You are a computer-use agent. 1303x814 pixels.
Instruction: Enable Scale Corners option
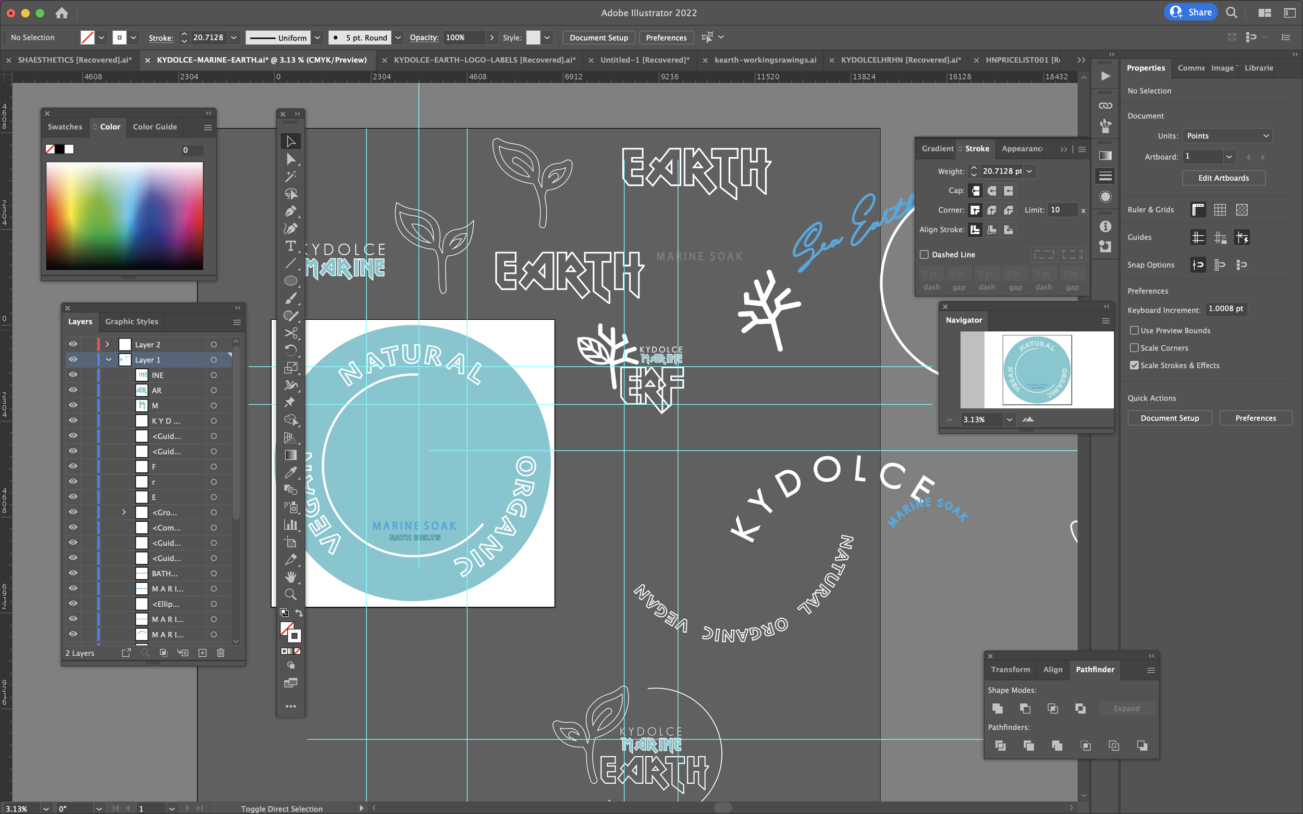click(x=1134, y=348)
